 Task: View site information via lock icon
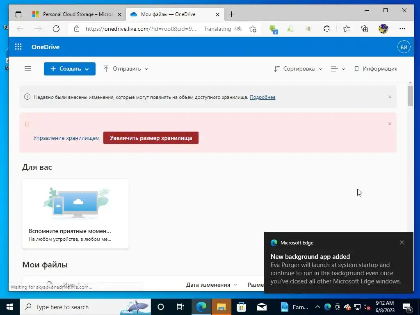pyautogui.click(x=77, y=29)
